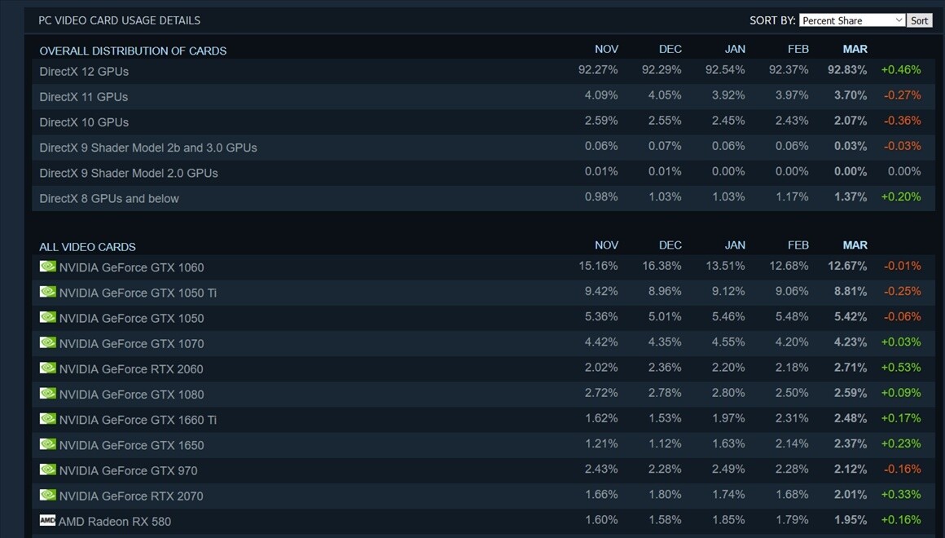The image size is (945, 538).
Task: Click the NVIDIA icon beside GeForce GTX 1060
Action: tap(46, 267)
